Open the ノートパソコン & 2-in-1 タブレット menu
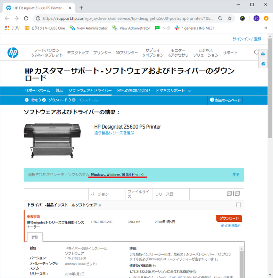273x278 pixels. 47,53
